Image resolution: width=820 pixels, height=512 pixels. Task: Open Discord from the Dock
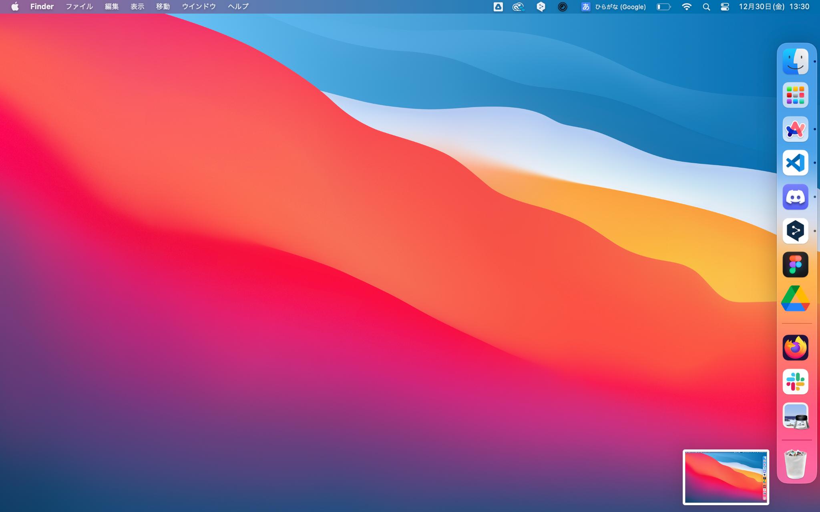click(x=795, y=197)
